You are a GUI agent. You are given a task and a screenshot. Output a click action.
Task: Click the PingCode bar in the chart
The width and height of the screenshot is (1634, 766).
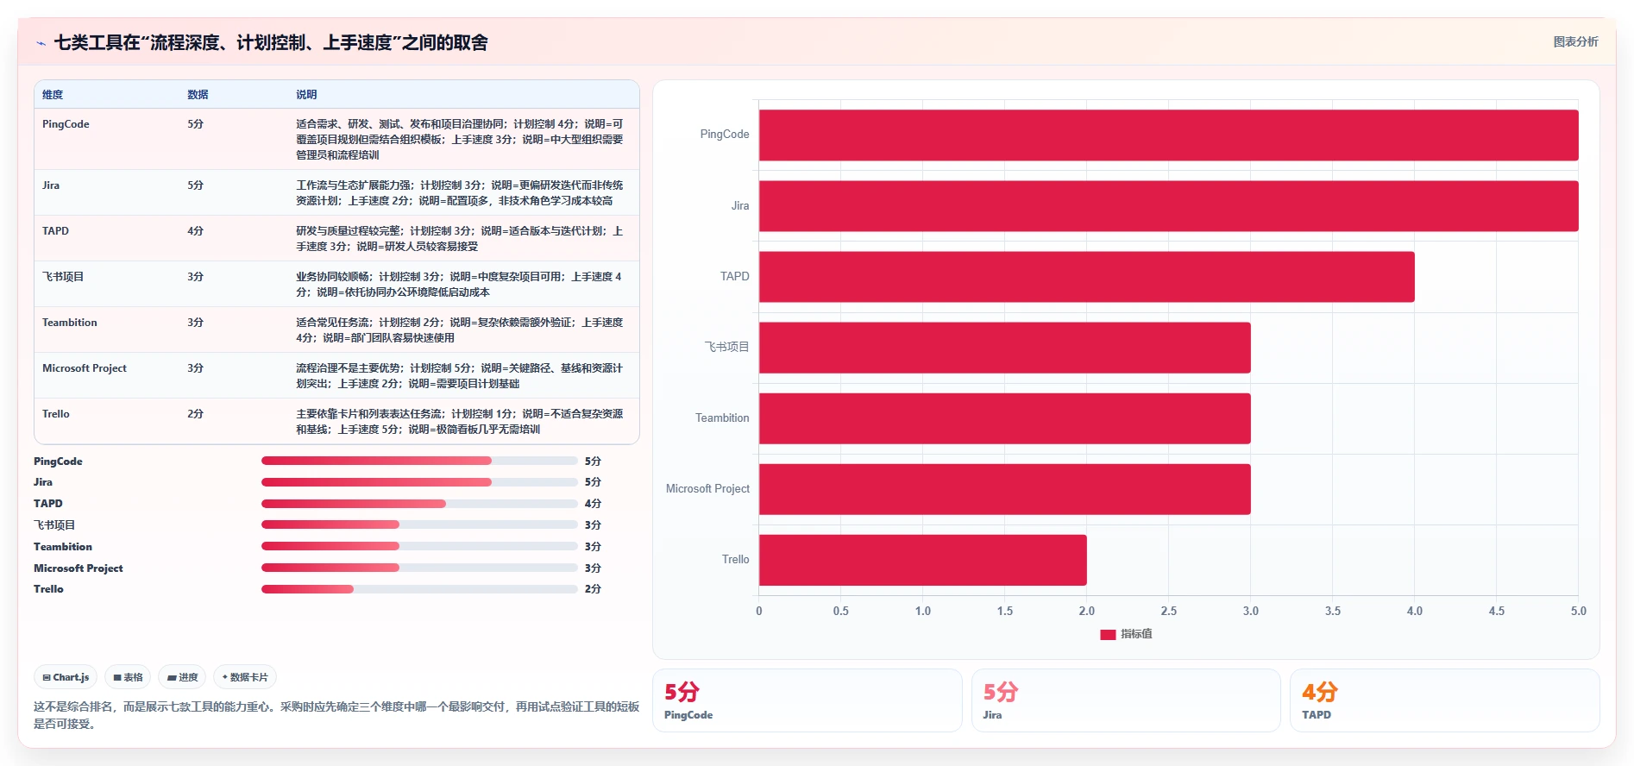(1168, 135)
